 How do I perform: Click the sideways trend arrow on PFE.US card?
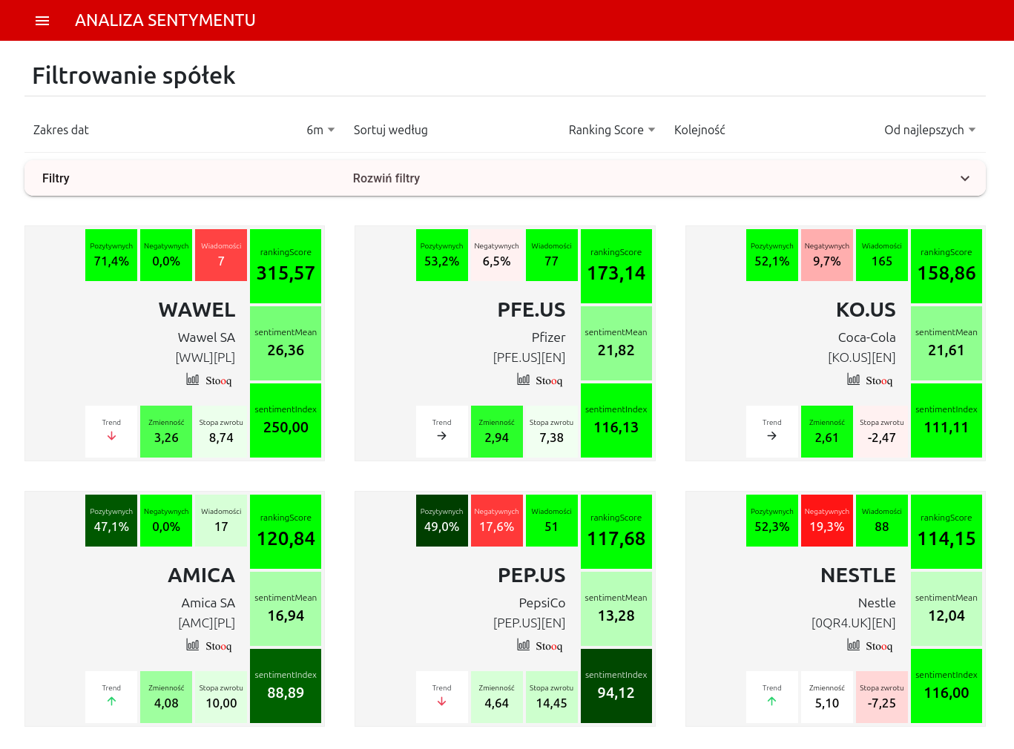(441, 436)
